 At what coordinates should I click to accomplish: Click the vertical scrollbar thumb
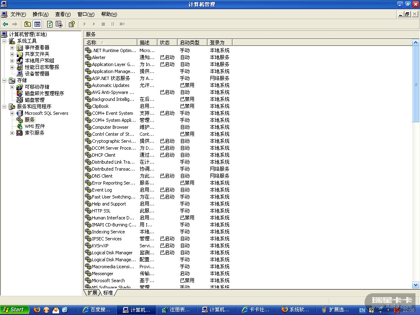pyautogui.click(x=415, y=84)
